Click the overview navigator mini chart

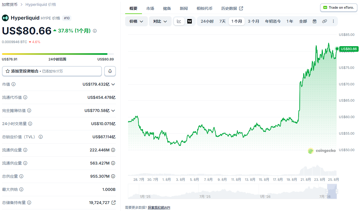point(232,191)
